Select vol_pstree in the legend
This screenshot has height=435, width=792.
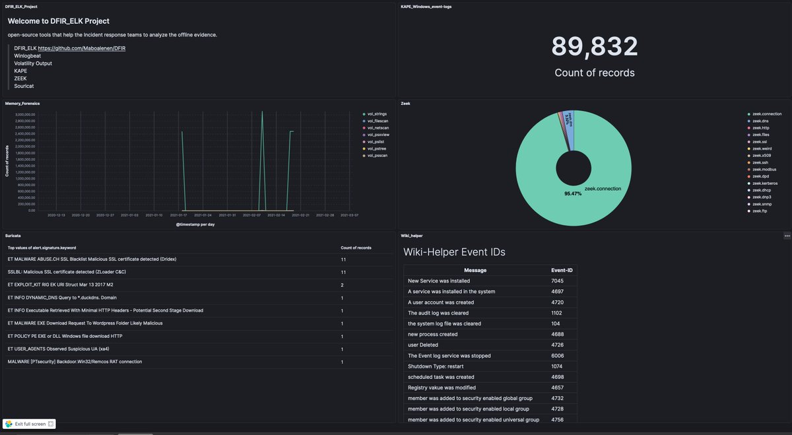[376, 149]
